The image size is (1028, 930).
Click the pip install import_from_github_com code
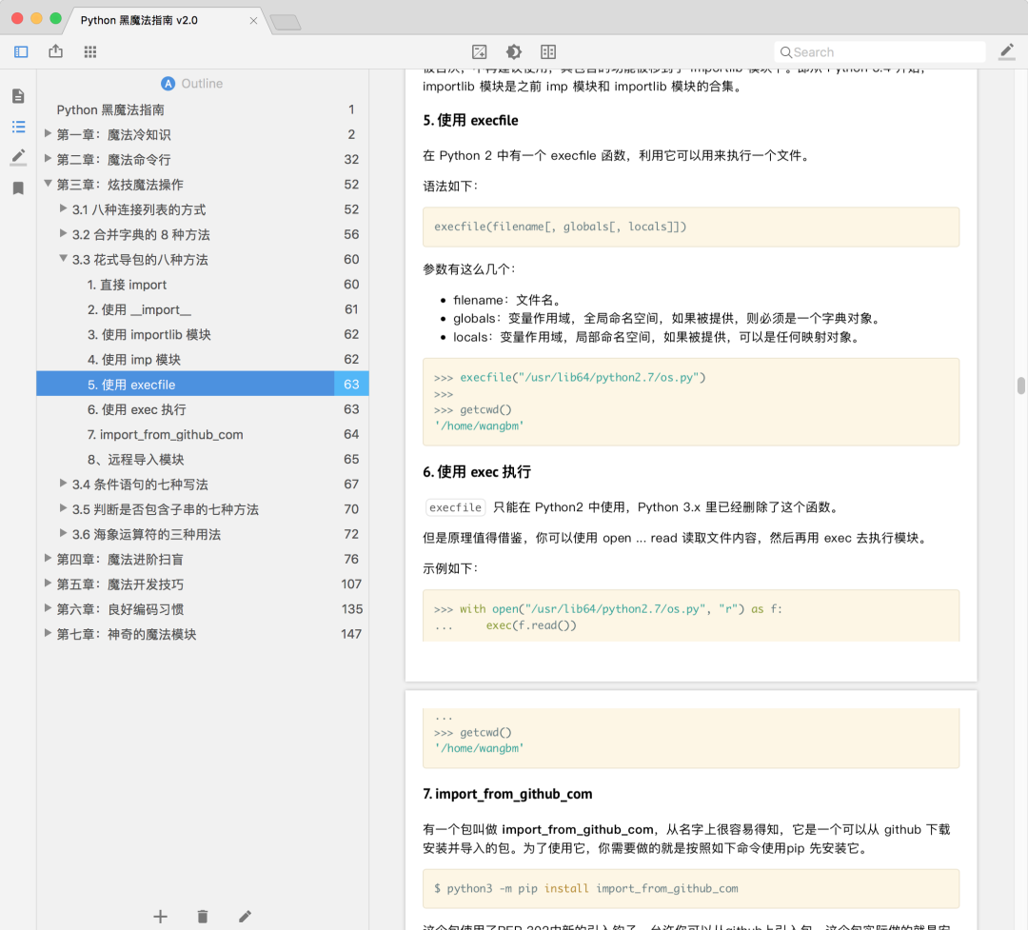pyautogui.click(x=691, y=889)
